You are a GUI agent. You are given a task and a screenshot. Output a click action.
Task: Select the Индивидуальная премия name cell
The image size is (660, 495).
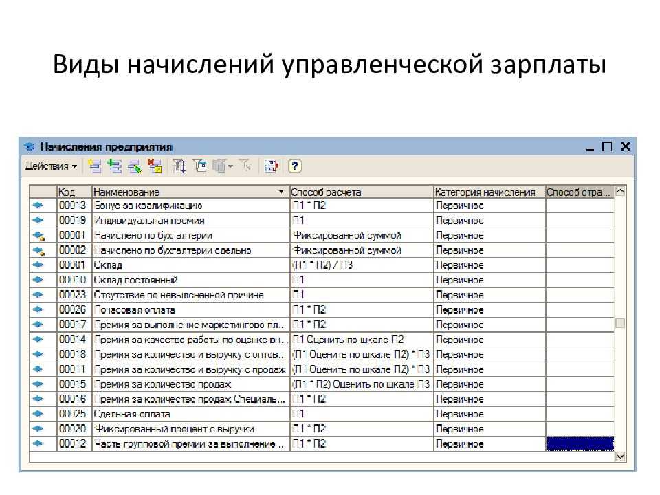(x=190, y=220)
